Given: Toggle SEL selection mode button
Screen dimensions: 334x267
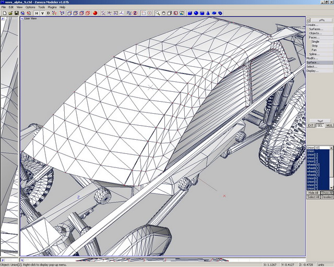Looking at the screenshot, I should pos(319,125).
